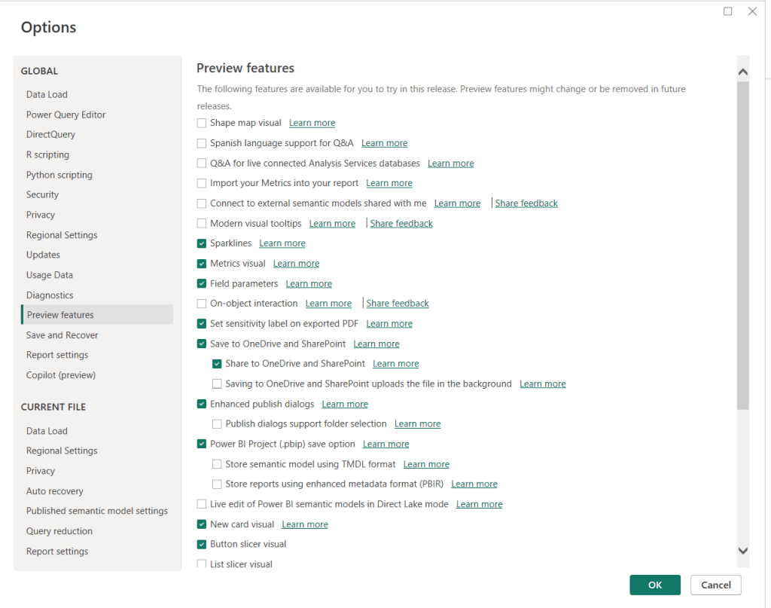Open Learn more for Power BI Project save option
The height and width of the screenshot is (608, 771).
(385, 445)
